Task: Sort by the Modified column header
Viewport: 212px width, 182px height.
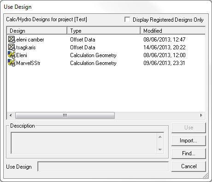Action: (173, 31)
